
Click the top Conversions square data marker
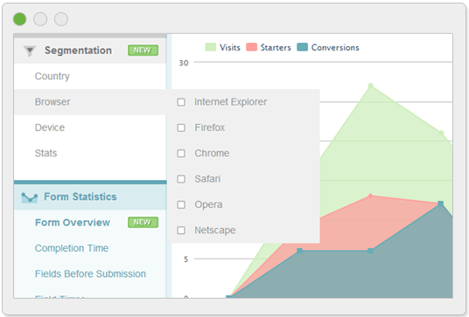click(441, 203)
